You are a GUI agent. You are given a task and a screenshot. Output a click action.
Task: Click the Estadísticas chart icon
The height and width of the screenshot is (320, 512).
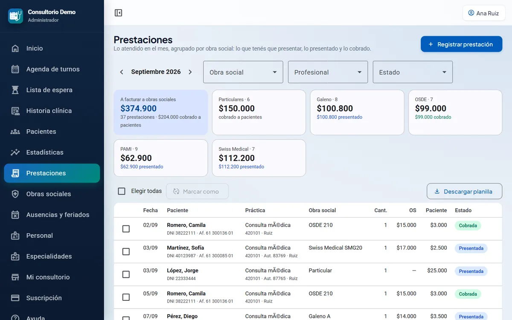[15, 152]
